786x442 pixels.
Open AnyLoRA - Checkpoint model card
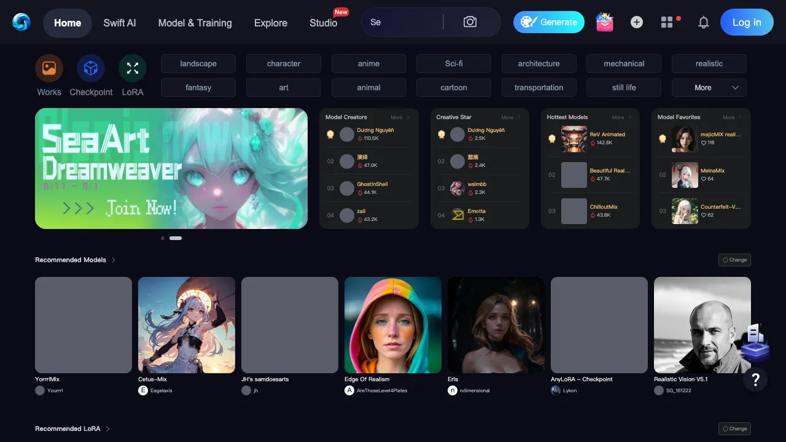[x=599, y=336]
